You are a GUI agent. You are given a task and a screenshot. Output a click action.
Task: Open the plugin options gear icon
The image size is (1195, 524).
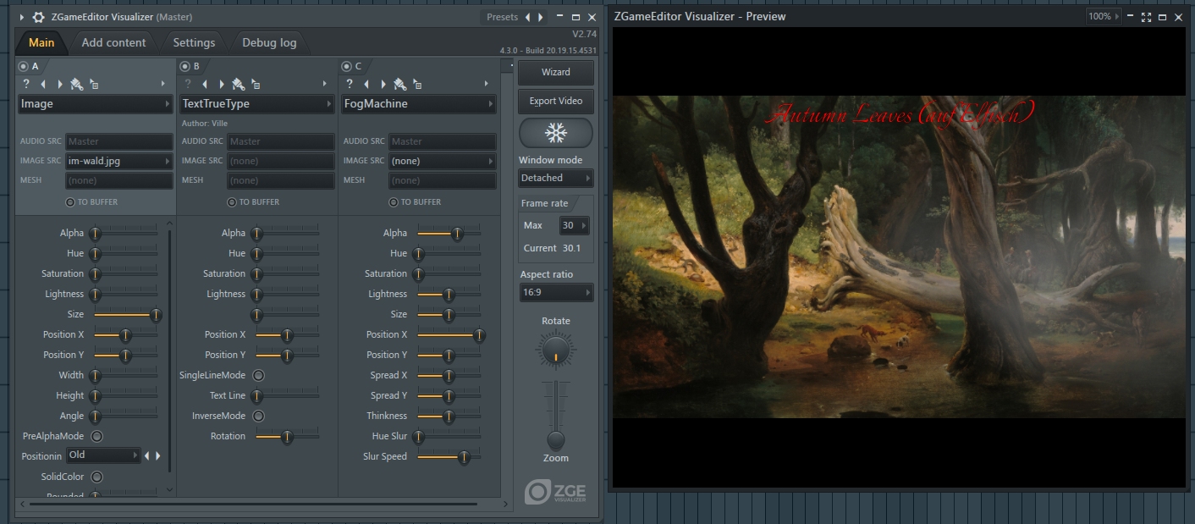point(38,17)
